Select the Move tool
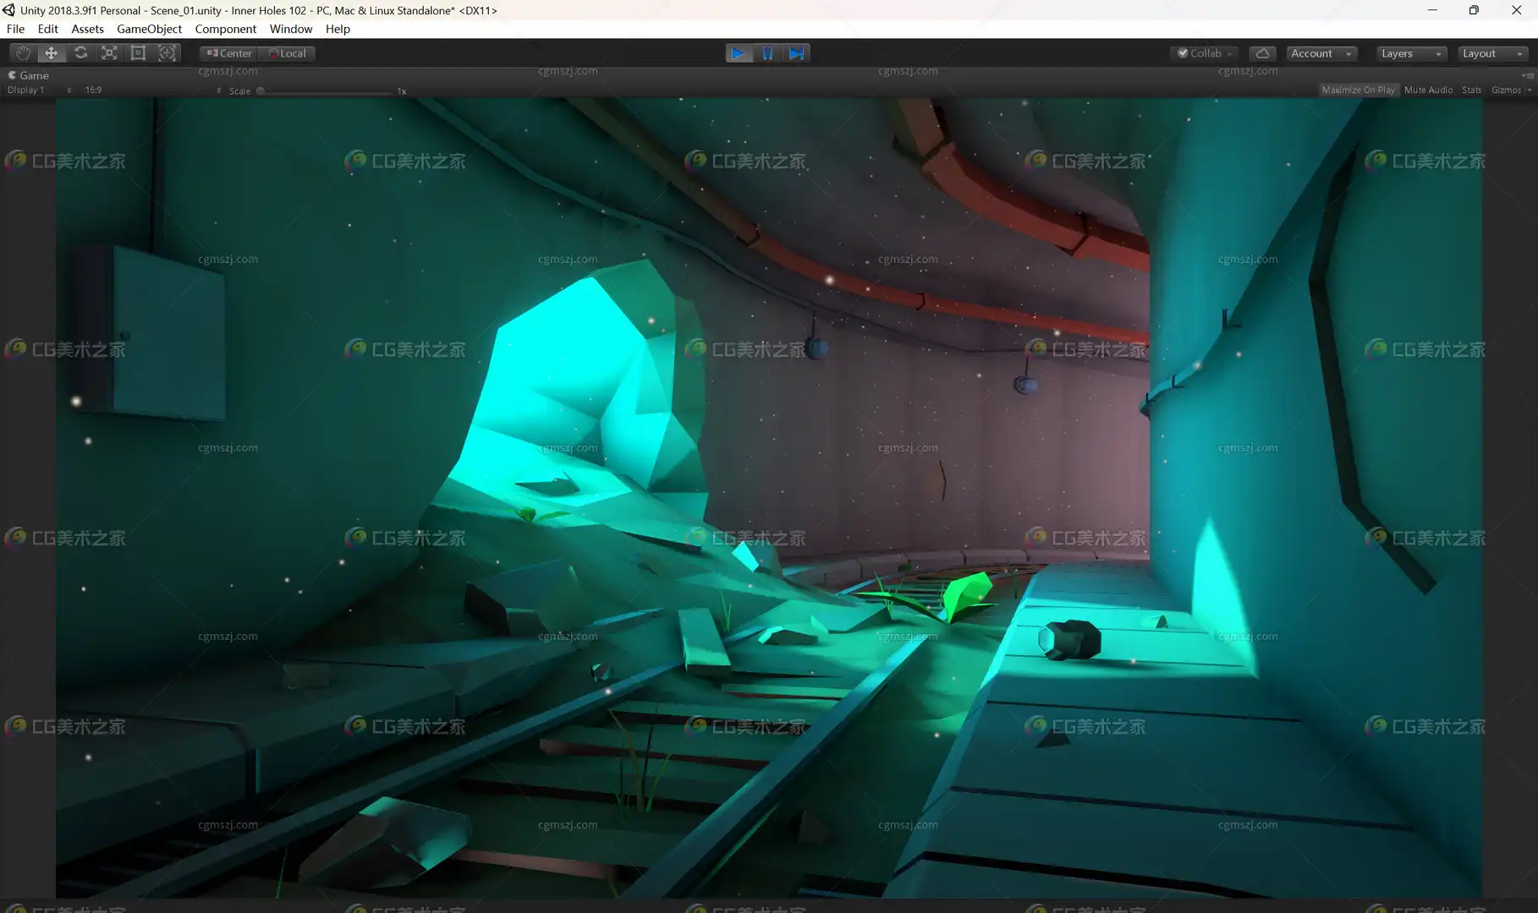Image resolution: width=1538 pixels, height=913 pixels. (52, 53)
